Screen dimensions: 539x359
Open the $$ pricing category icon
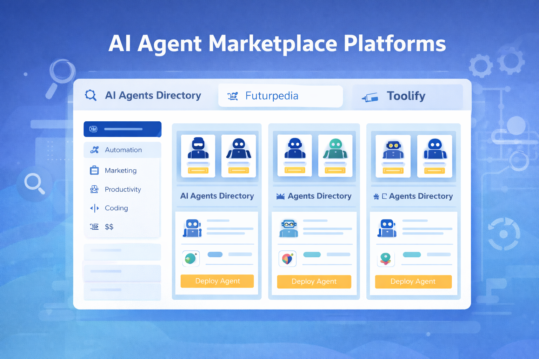pyautogui.click(x=94, y=226)
